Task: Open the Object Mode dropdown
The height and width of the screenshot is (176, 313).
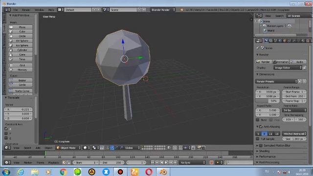Action: [x=68, y=148]
